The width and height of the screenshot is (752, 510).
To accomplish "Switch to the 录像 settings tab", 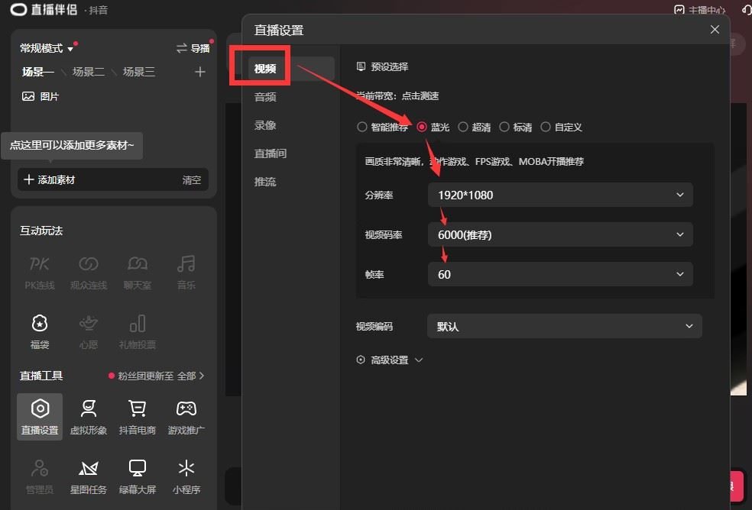I will tap(265, 125).
